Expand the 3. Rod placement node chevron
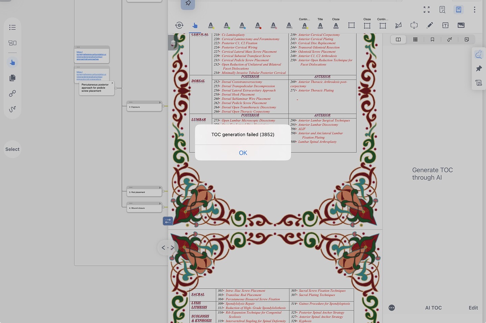This screenshot has height=323, width=486. 160,188
